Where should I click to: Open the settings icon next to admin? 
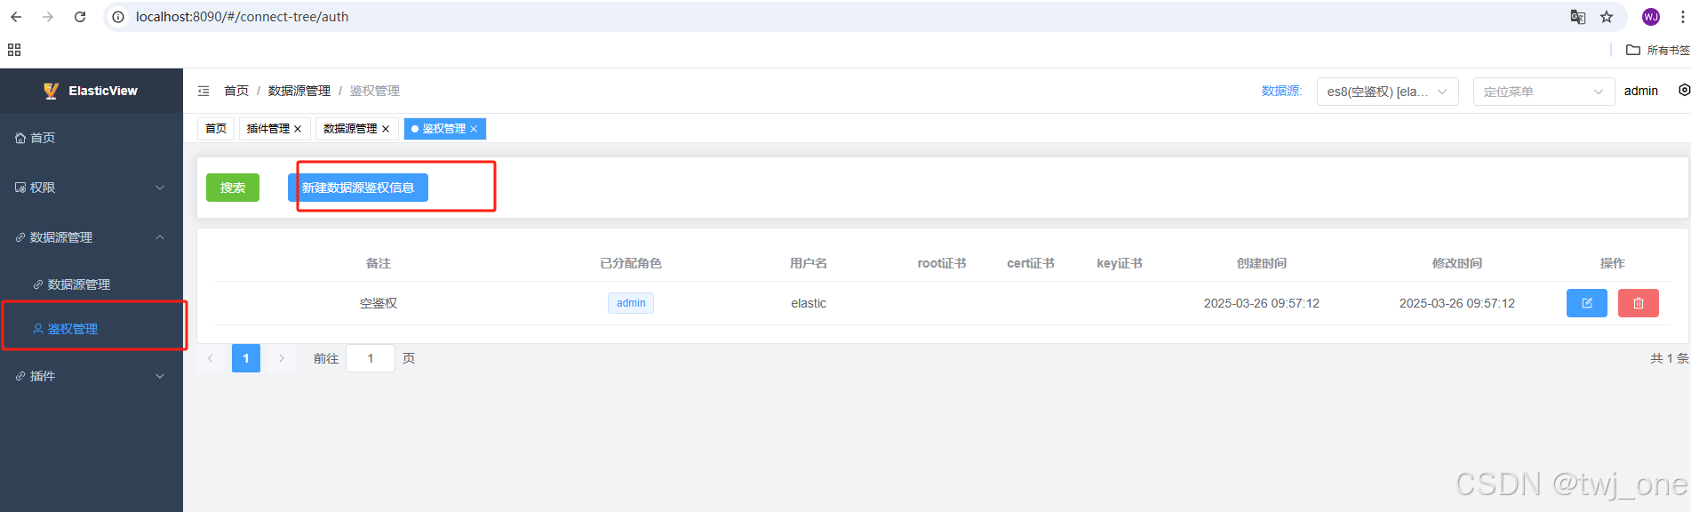click(1683, 91)
